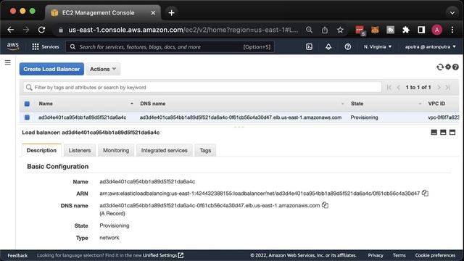The height and width of the screenshot is (261, 464).
Task: Switch to the Monitoring tab
Action: pyautogui.click(x=116, y=150)
